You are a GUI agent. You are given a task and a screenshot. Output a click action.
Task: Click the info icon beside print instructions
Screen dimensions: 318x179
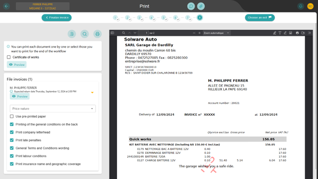point(8,46)
